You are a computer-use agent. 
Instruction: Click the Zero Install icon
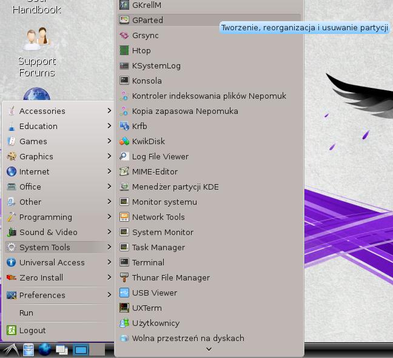tap(12, 277)
